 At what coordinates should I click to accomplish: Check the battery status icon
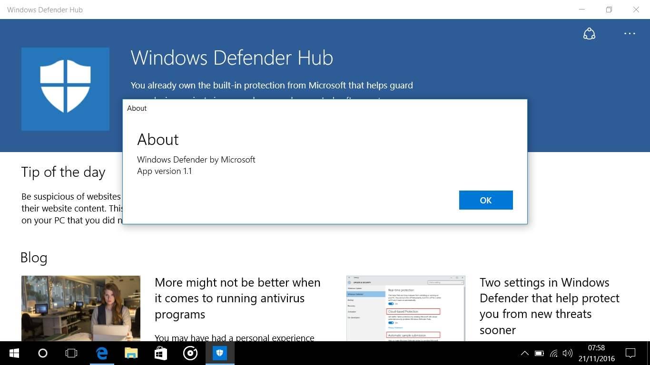(539, 353)
